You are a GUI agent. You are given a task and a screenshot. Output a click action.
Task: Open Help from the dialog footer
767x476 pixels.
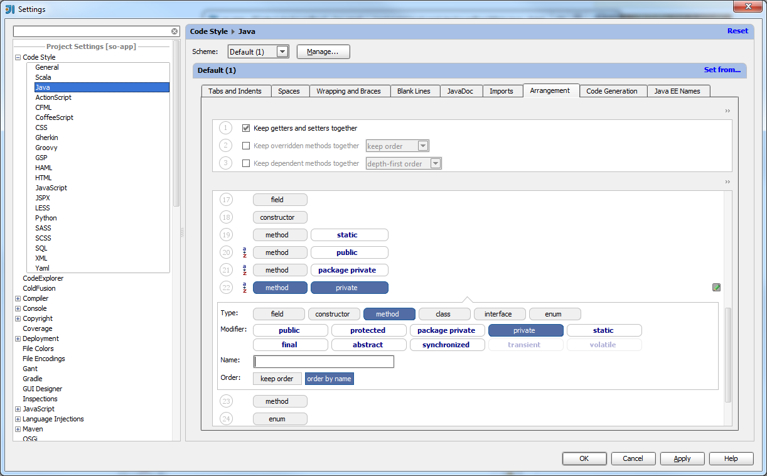point(731,458)
